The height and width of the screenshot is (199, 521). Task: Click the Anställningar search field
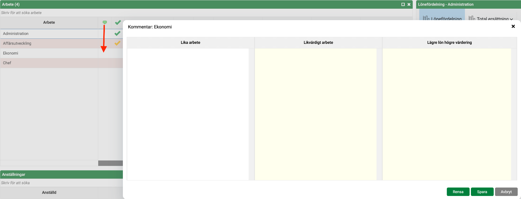pos(62,183)
